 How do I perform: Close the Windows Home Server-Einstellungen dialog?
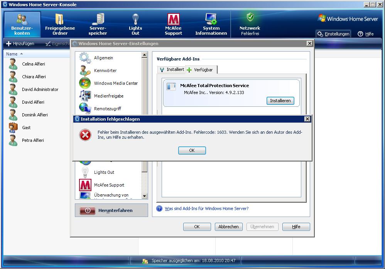pos(310,44)
